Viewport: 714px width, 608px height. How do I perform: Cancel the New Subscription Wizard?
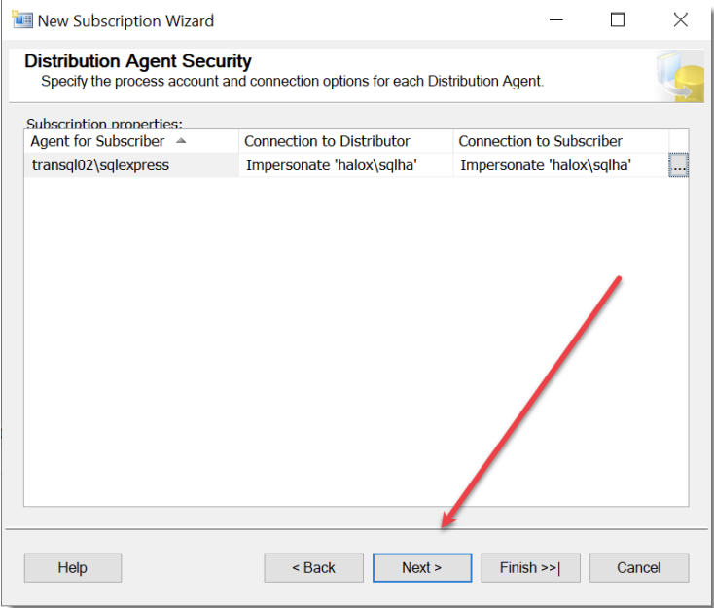(639, 567)
